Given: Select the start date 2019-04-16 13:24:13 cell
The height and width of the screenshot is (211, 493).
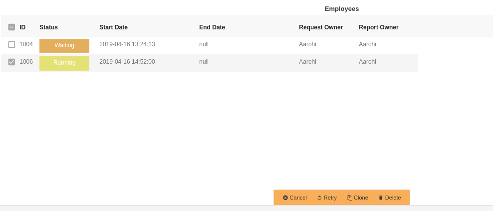Looking at the screenshot, I should click(127, 44).
